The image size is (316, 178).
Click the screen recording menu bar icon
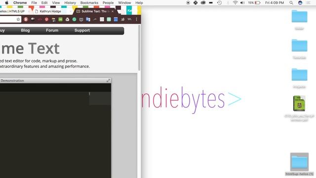188,2
